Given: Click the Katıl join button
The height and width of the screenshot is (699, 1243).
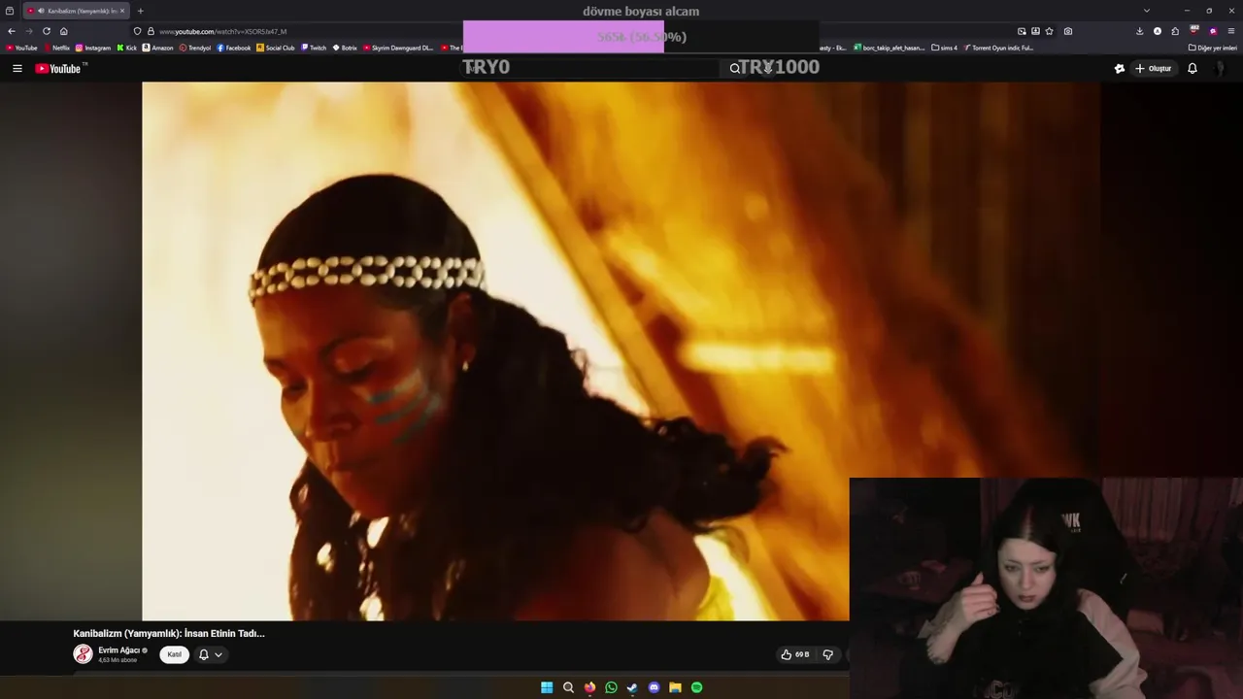Looking at the screenshot, I should point(174,654).
